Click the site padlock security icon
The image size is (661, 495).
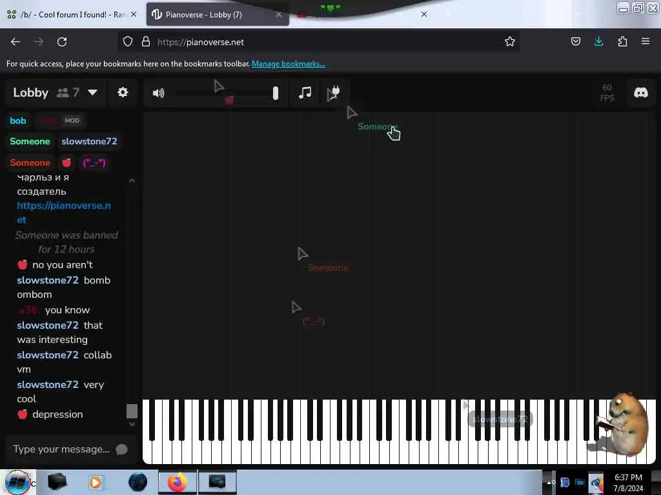(x=146, y=42)
